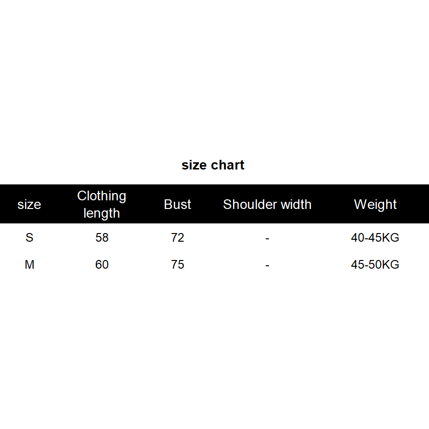Select the 40-45KG weight cell
This screenshot has height=429, width=429.
(x=375, y=237)
